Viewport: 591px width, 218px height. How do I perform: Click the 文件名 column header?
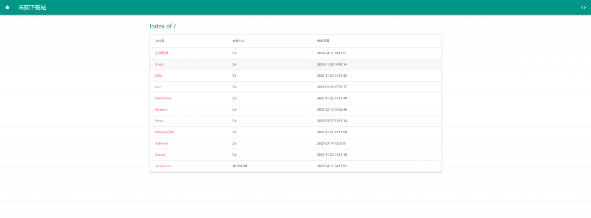tap(160, 41)
